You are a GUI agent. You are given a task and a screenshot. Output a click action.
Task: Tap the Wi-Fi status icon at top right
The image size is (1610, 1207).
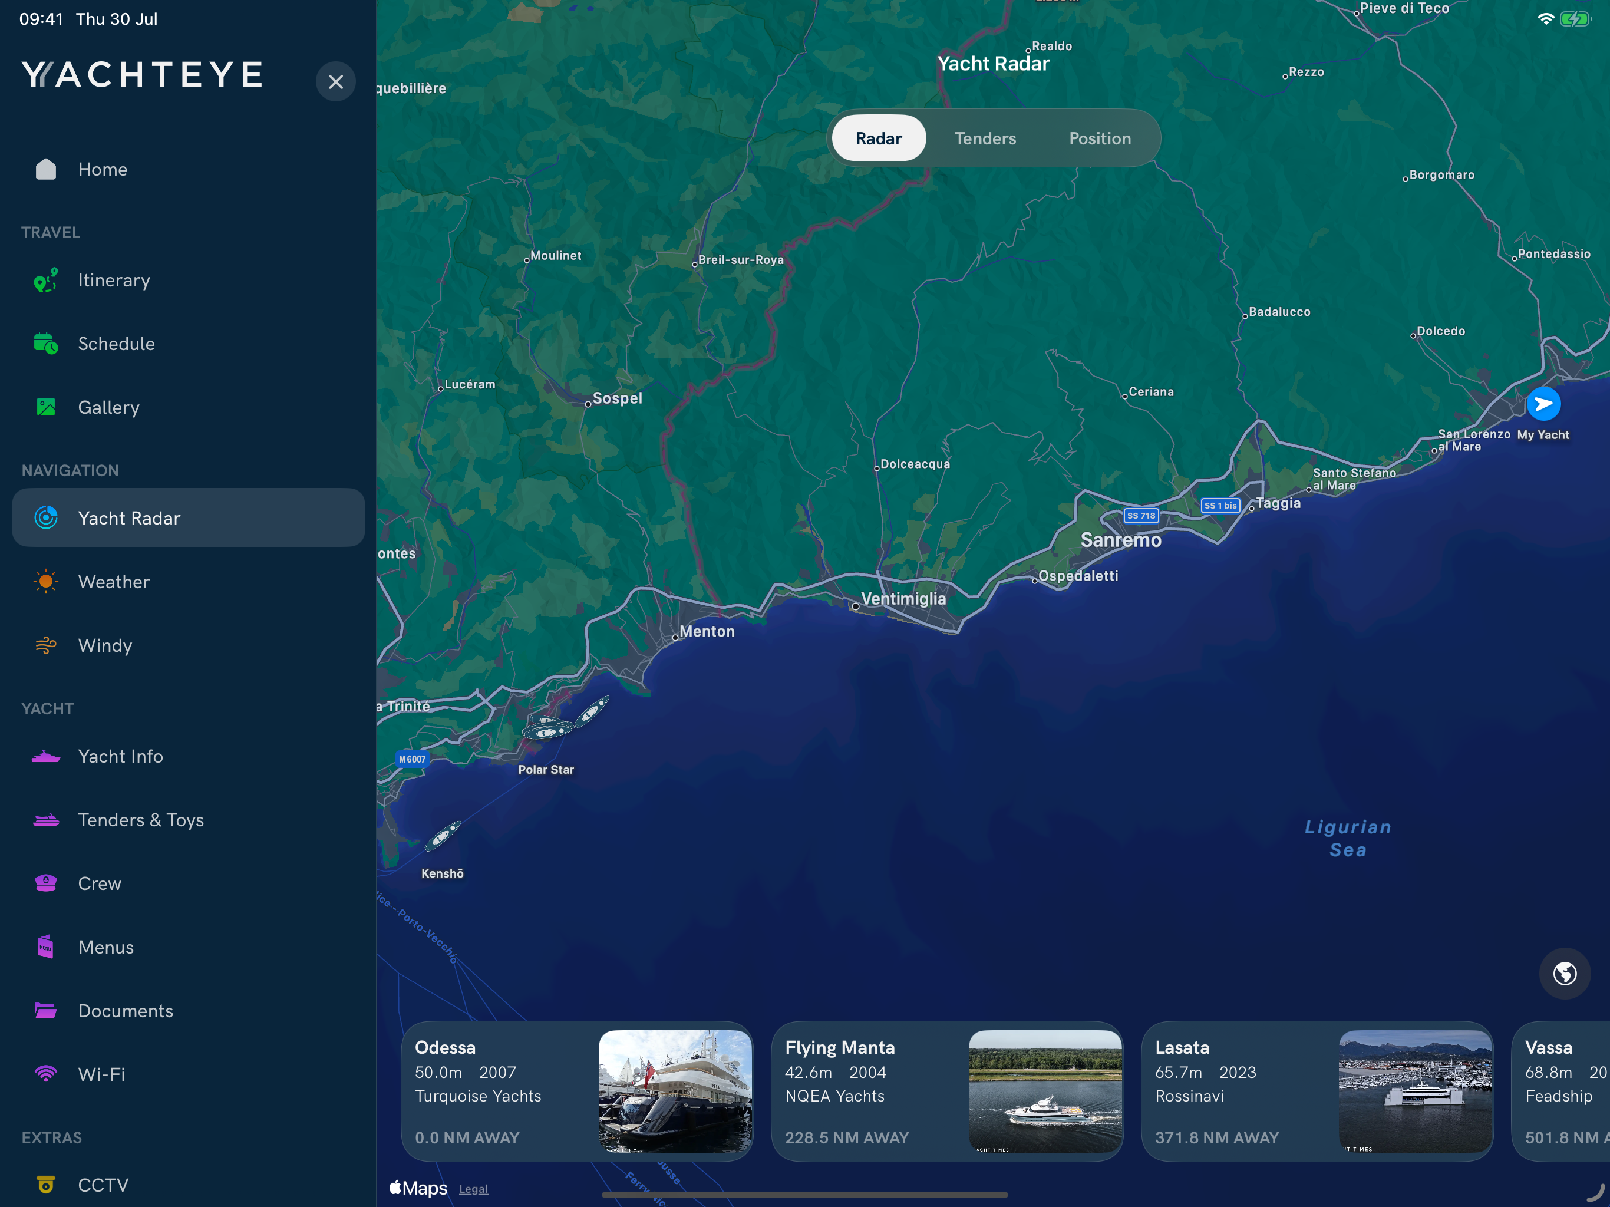[x=1545, y=19]
